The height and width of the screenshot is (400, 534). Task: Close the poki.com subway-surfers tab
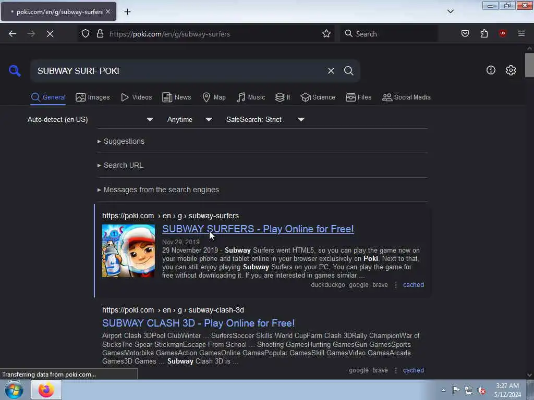point(108,11)
